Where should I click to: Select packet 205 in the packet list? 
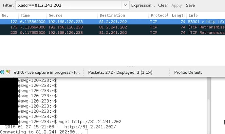98,33
